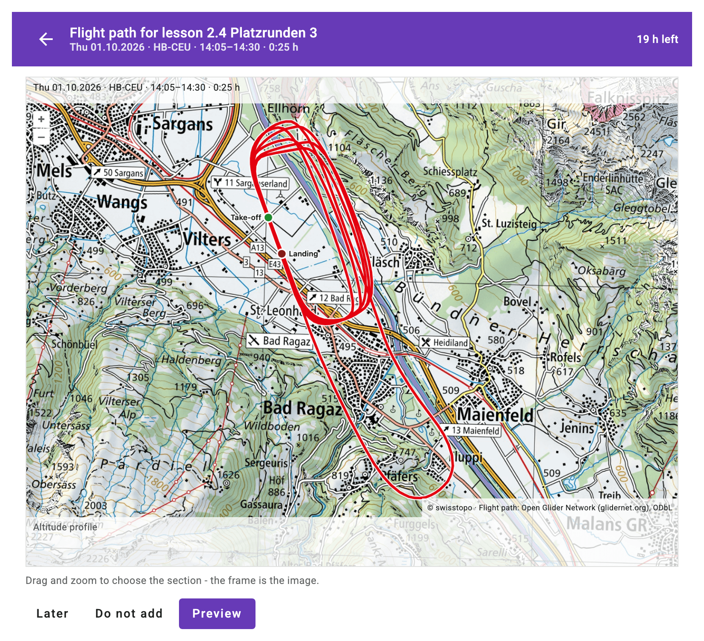Screen dimensions: 704x641
Task: Click the Mels town name
Action: [x=54, y=171]
